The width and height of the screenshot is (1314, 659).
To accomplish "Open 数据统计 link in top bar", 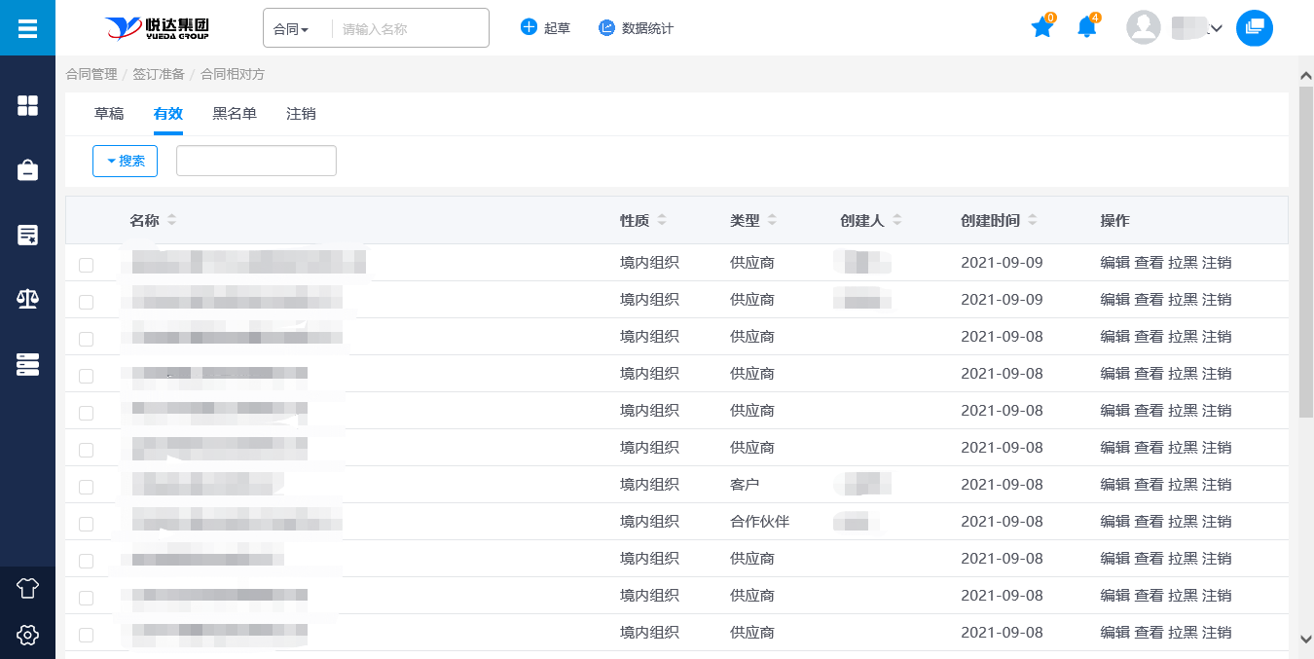I will click(x=636, y=28).
